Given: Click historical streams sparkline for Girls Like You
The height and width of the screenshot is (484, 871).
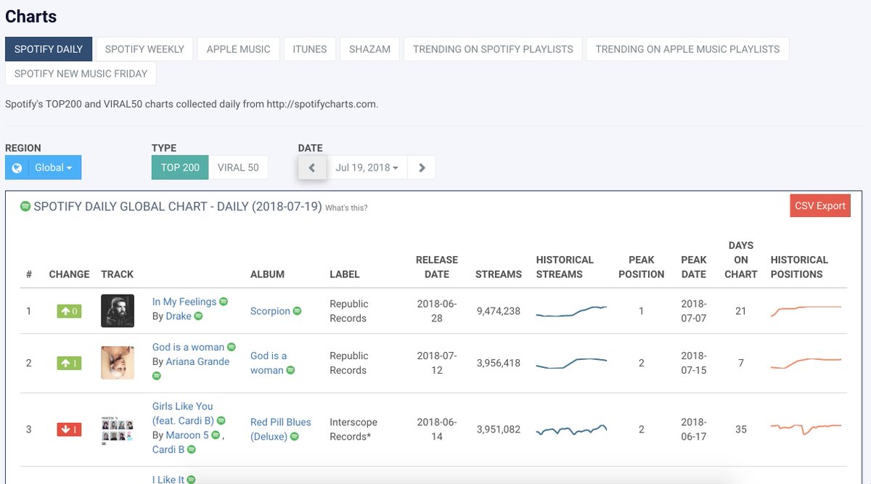Looking at the screenshot, I should coord(571,430).
